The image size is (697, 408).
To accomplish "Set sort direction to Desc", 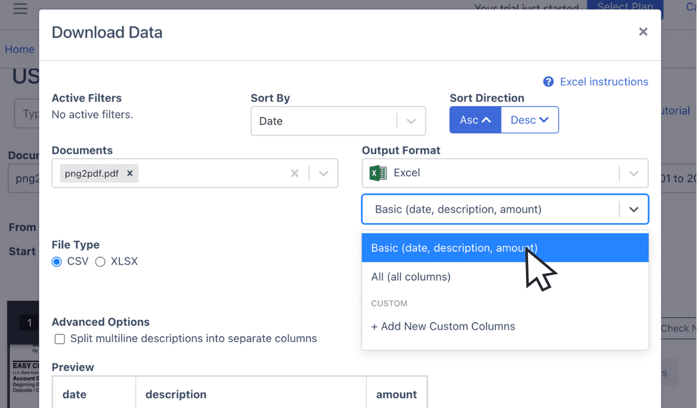I will (530, 120).
